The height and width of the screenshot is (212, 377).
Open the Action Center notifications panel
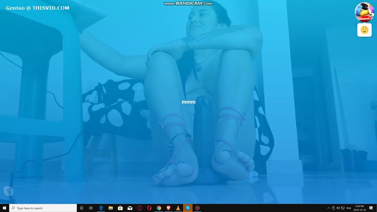(x=371, y=208)
